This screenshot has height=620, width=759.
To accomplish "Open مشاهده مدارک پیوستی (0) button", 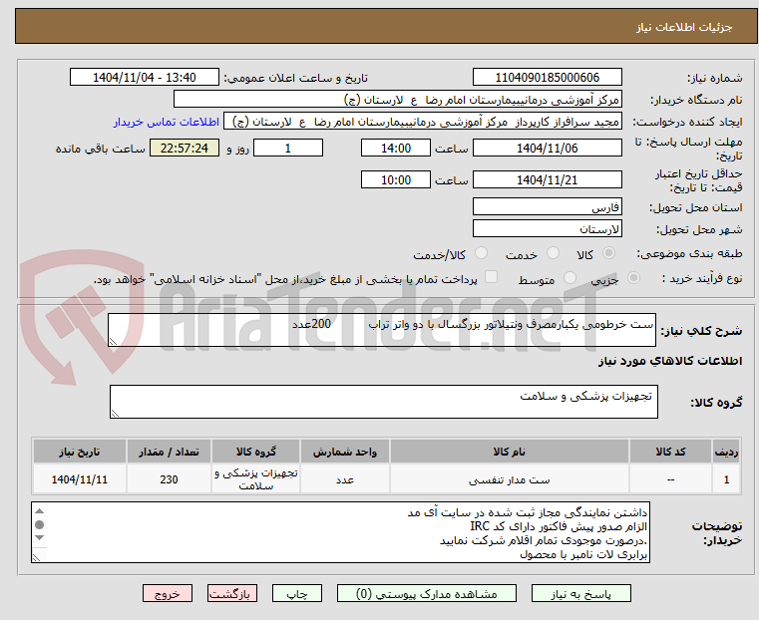I will tap(427, 593).
